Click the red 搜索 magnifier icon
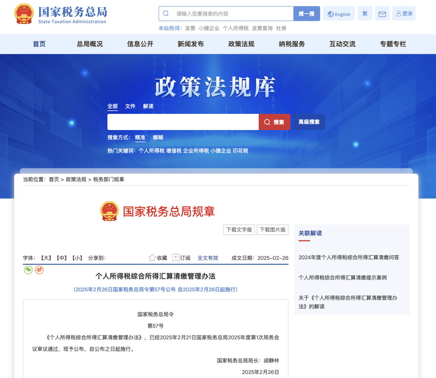Screen dimensions: 436x378 coord(267,122)
